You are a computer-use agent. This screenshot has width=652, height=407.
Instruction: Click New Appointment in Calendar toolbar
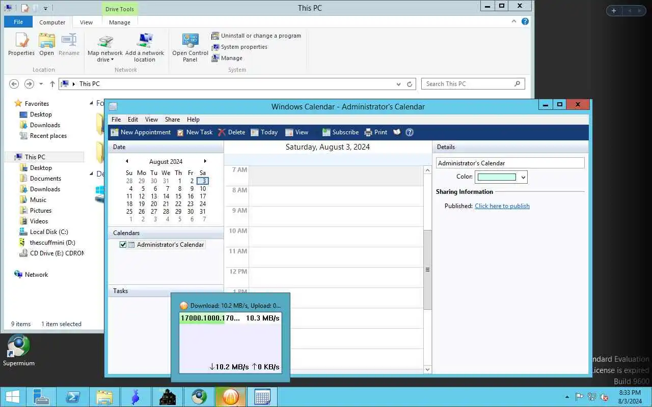click(x=141, y=132)
